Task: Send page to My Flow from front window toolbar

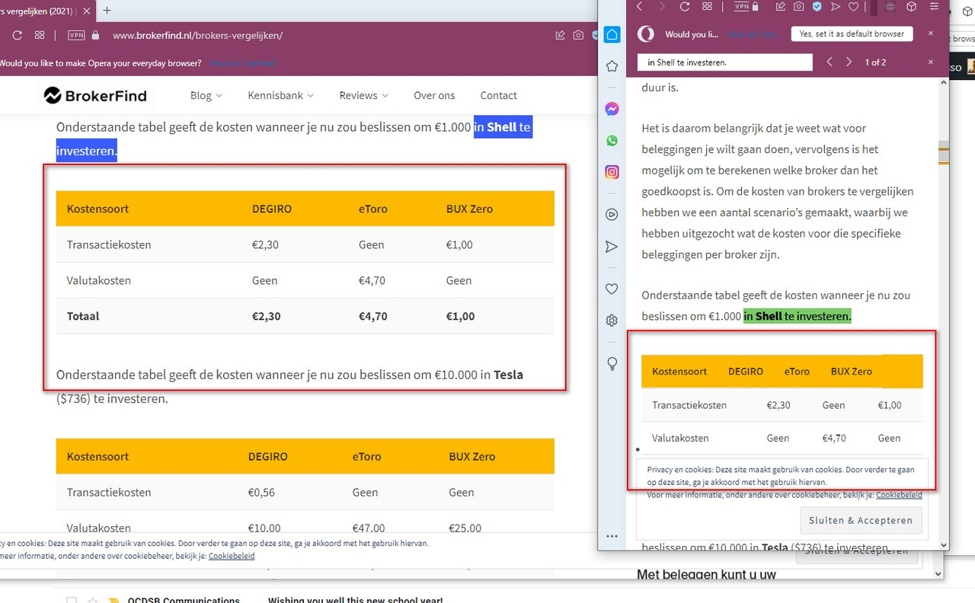Action: tap(836, 7)
